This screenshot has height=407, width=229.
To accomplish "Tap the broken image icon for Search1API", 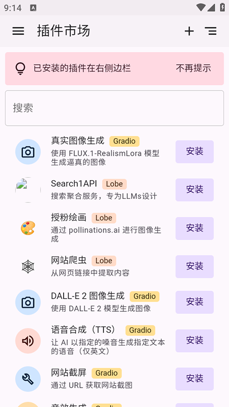I will pyautogui.click(x=28, y=190).
